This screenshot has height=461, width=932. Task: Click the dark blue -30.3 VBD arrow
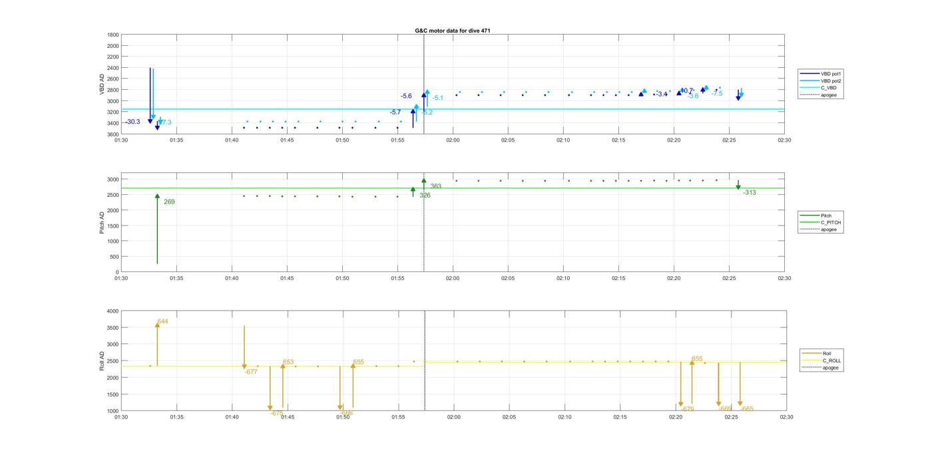pyautogui.click(x=150, y=96)
